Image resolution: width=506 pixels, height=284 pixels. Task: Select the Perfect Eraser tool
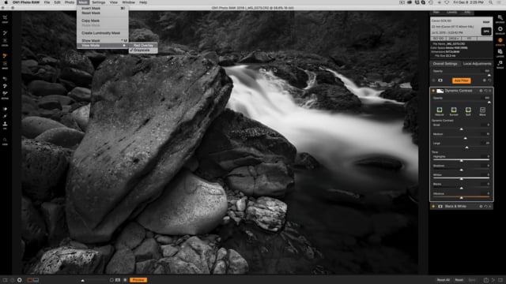[5, 109]
